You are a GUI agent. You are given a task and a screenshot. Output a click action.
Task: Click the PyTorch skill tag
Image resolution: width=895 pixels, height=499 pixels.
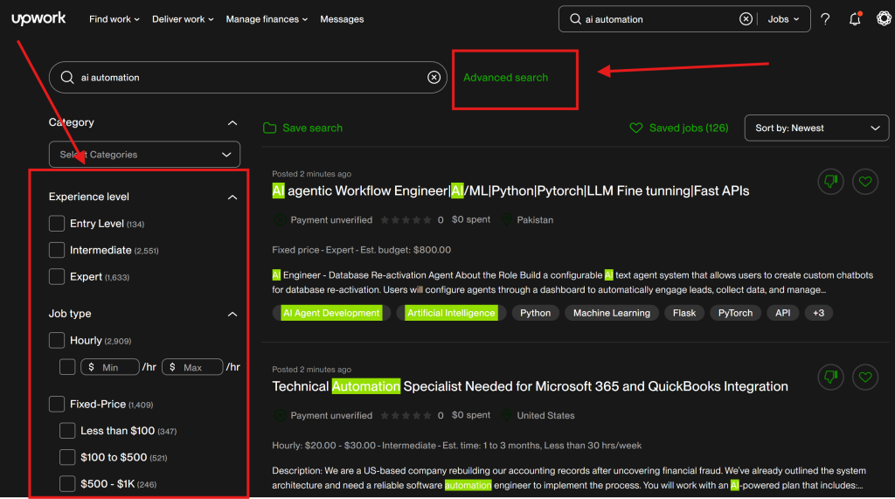735,313
